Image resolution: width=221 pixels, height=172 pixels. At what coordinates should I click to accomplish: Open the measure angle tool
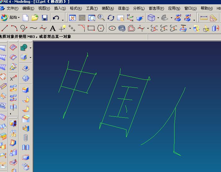[x=213, y=18]
